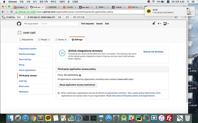Open the translation options dropdown
Viewport: 198px width, 123px height.
178,17
